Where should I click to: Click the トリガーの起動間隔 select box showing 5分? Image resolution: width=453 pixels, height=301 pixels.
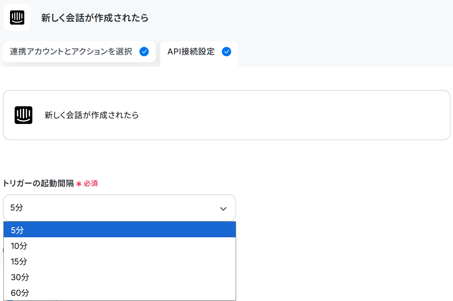[119, 208]
